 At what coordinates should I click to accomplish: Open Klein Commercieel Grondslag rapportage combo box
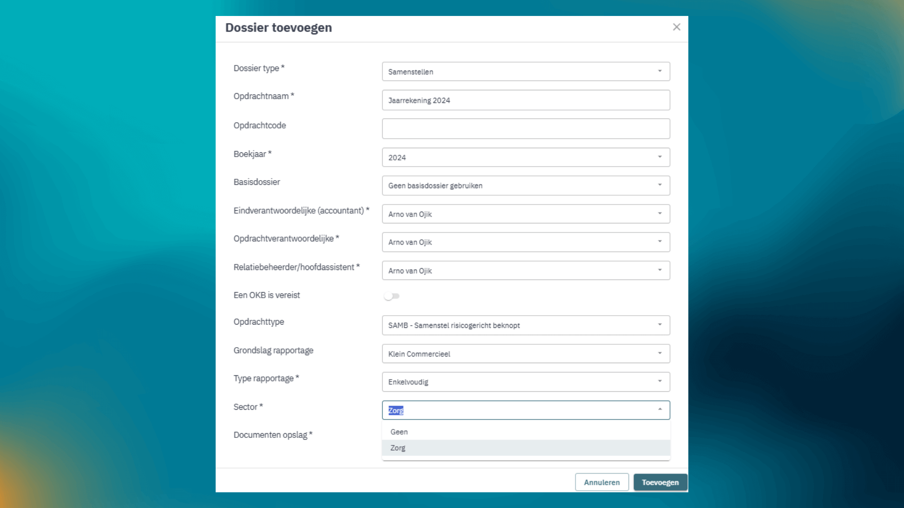526,354
